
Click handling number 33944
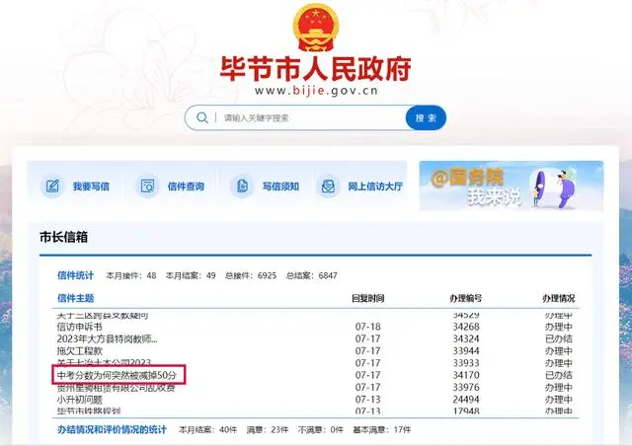point(466,351)
